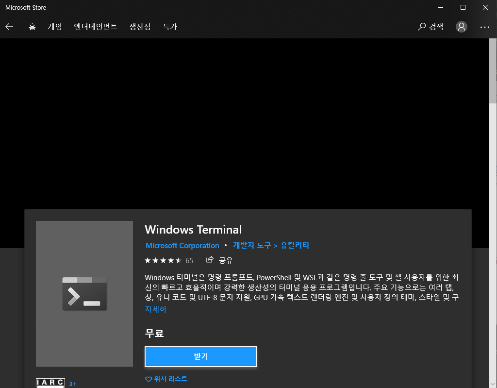
Task: Click the Windows Terminal title text
Action: 193,229
